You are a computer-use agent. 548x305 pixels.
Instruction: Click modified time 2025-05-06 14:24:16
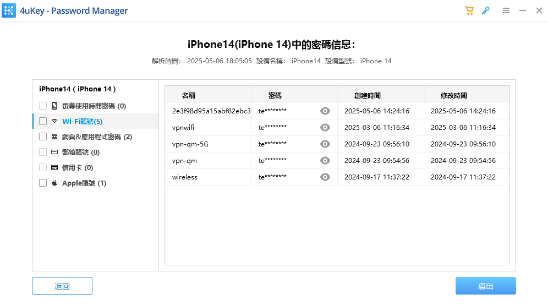coord(463,111)
